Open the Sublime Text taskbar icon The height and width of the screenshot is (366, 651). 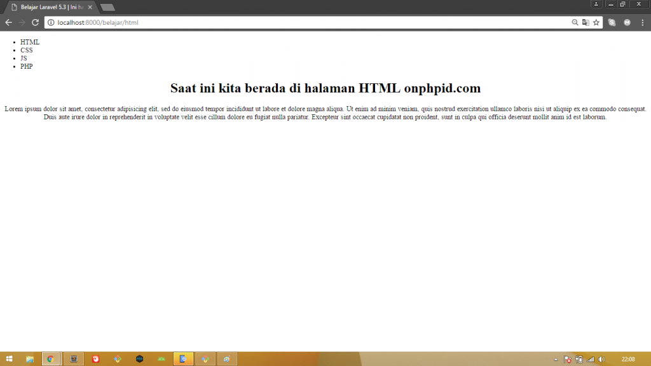tap(74, 359)
